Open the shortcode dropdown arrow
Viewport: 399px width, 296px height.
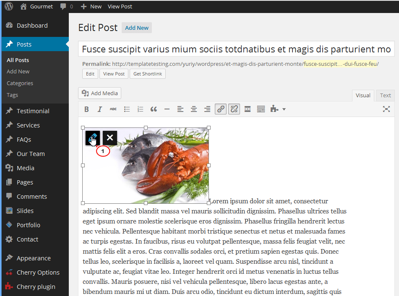(x=284, y=109)
